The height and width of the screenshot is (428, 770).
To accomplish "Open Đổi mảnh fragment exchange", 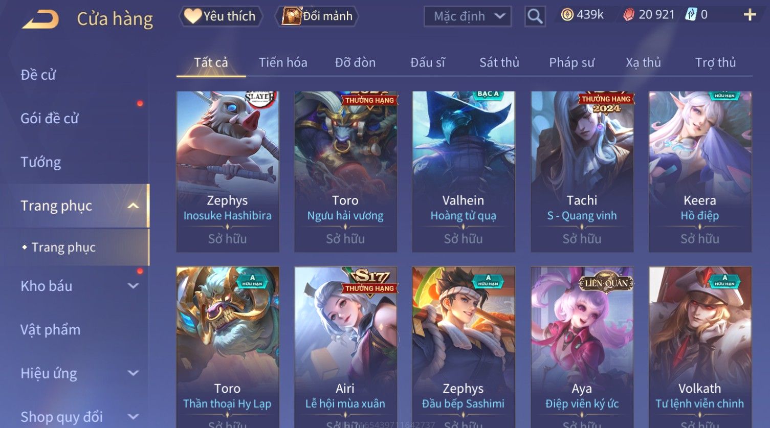I will pos(317,16).
